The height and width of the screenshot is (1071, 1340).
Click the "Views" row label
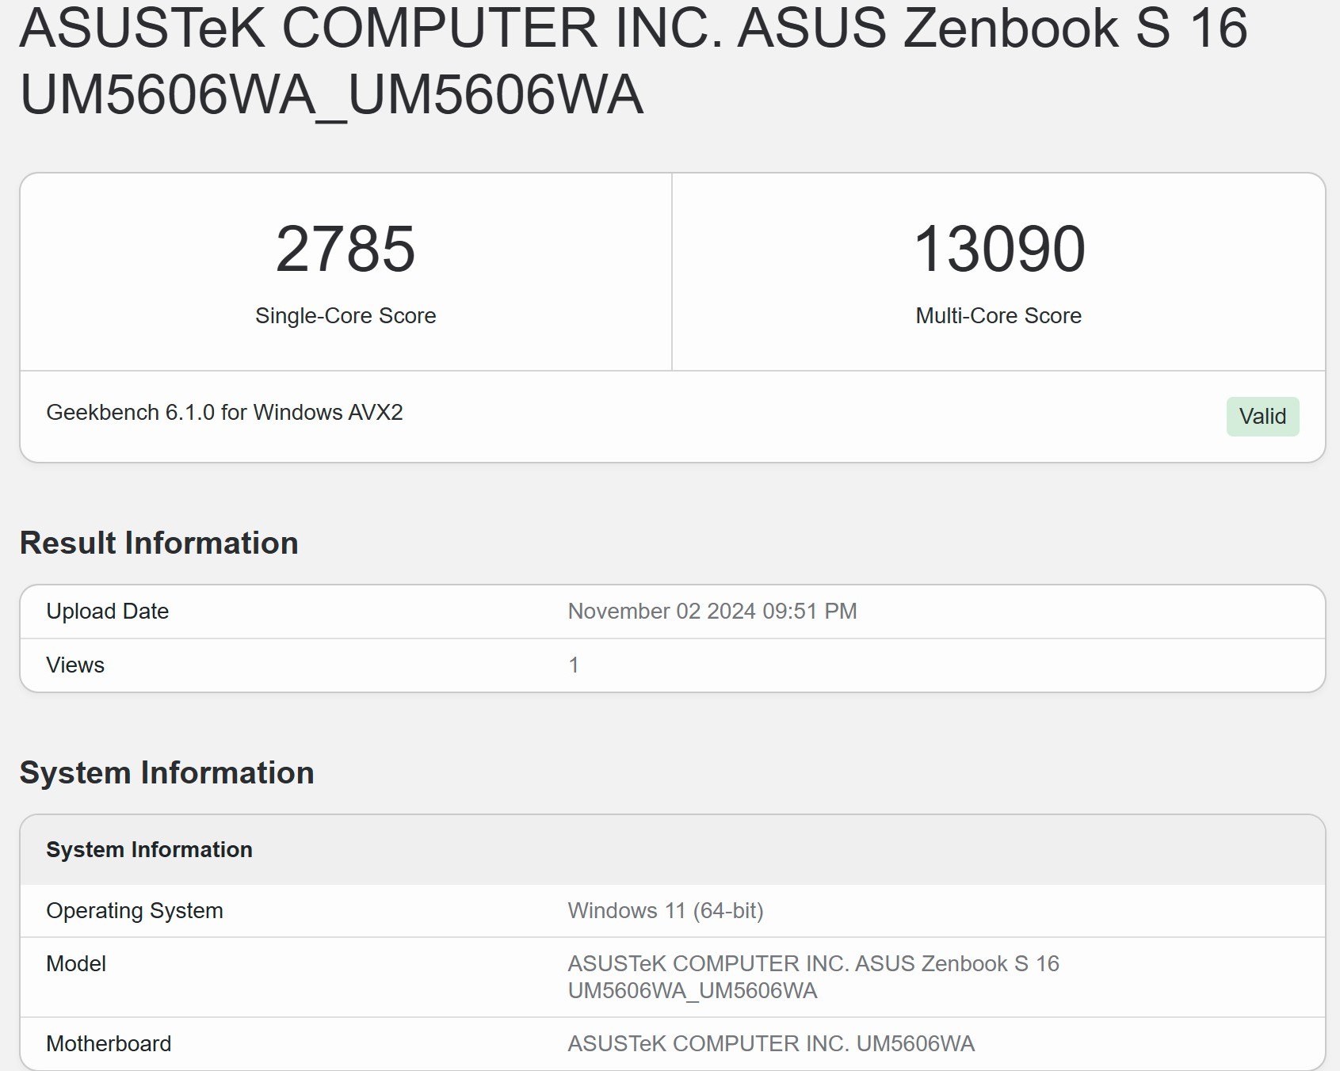[75, 665]
